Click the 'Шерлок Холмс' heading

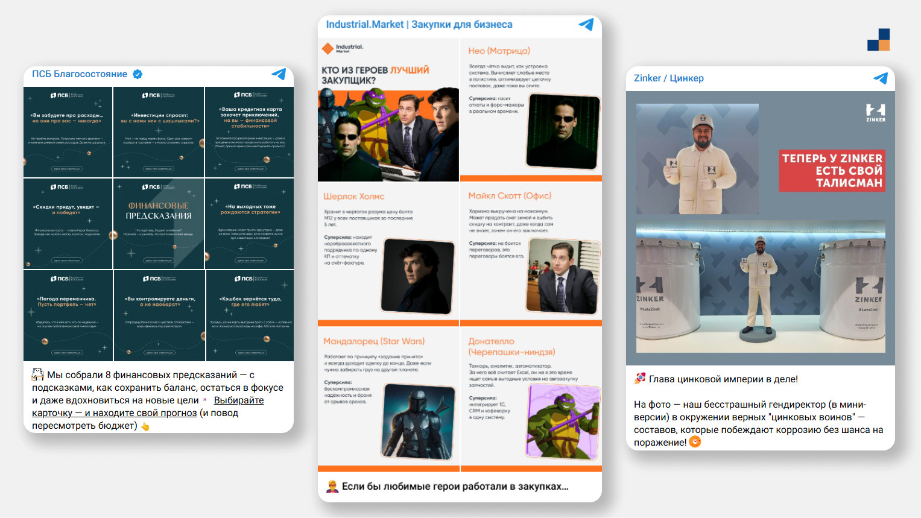[x=354, y=197]
